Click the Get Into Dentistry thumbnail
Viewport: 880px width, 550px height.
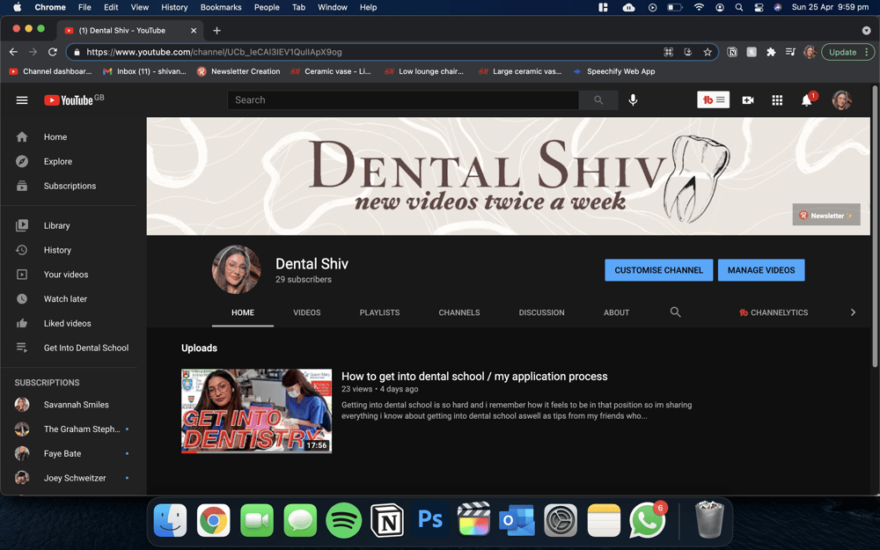tap(256, 411)
